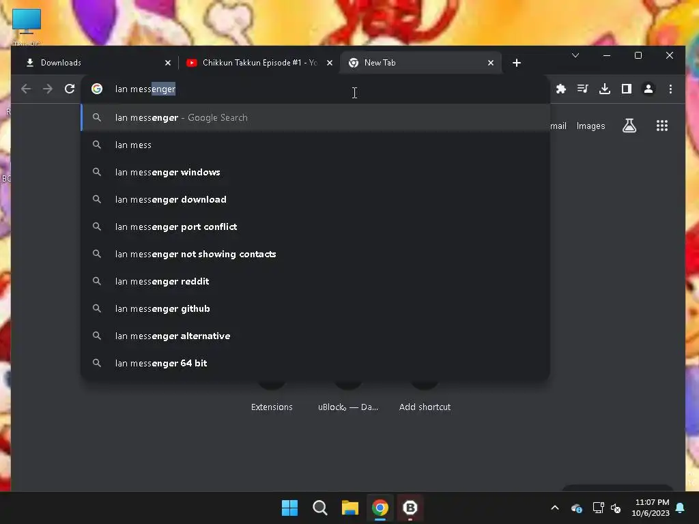Screen dimensions: 699x524
Task: Switch to the Downloads tab
Action: pyautogui.click(x=97, y=63)
